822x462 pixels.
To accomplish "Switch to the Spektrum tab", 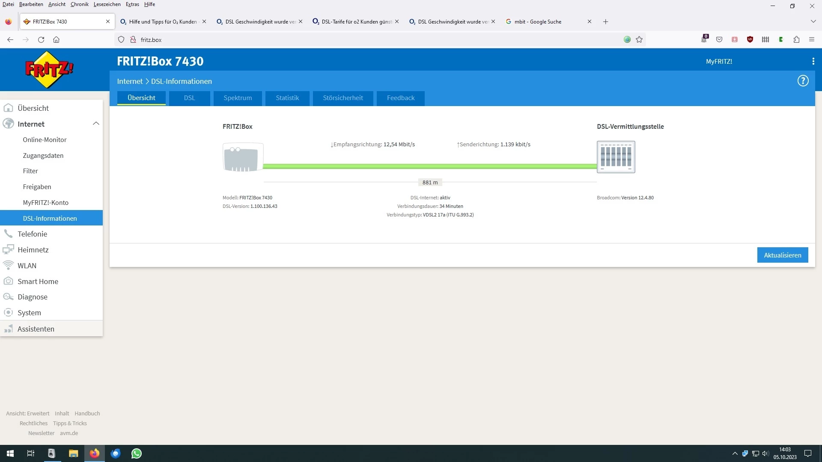I will point(238,98).
